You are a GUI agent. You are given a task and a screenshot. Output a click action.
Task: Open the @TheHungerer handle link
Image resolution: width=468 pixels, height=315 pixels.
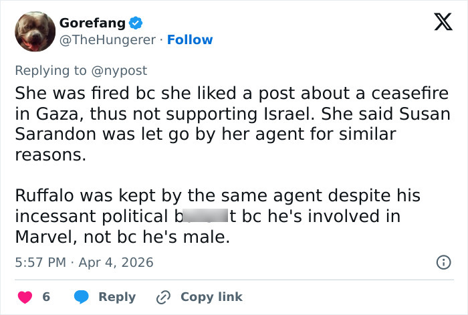[x=108, y=39]
